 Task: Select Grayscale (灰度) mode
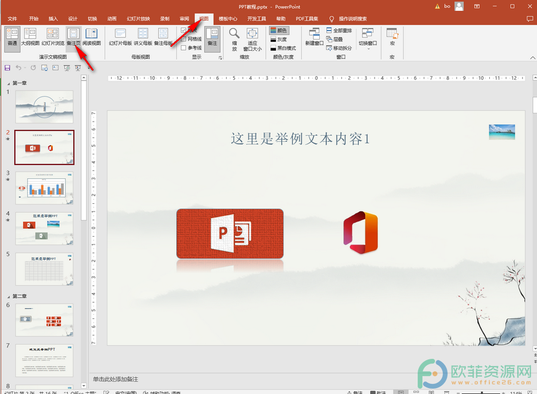coord(279,39)
